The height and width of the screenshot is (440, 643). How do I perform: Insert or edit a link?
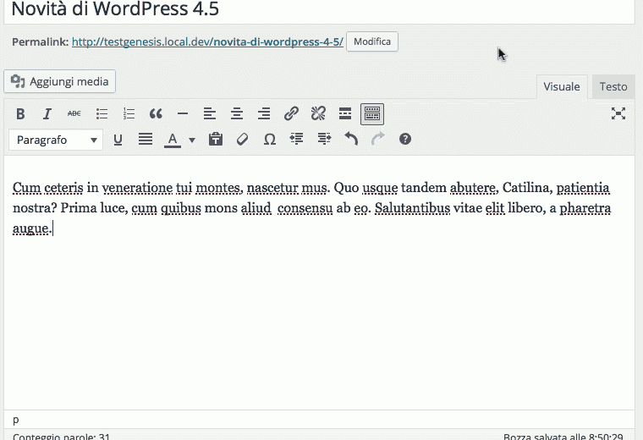[291, 113]
